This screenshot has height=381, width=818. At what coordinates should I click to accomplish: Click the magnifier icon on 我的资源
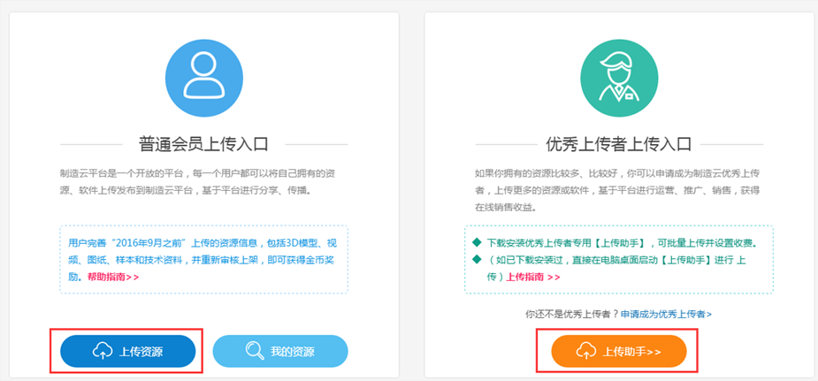[255, 351]
